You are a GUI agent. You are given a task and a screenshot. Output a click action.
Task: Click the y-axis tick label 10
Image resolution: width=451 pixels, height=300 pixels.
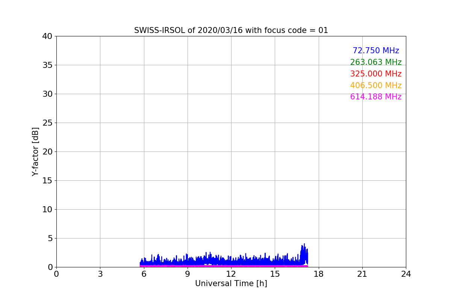click(x=47, y=210)
